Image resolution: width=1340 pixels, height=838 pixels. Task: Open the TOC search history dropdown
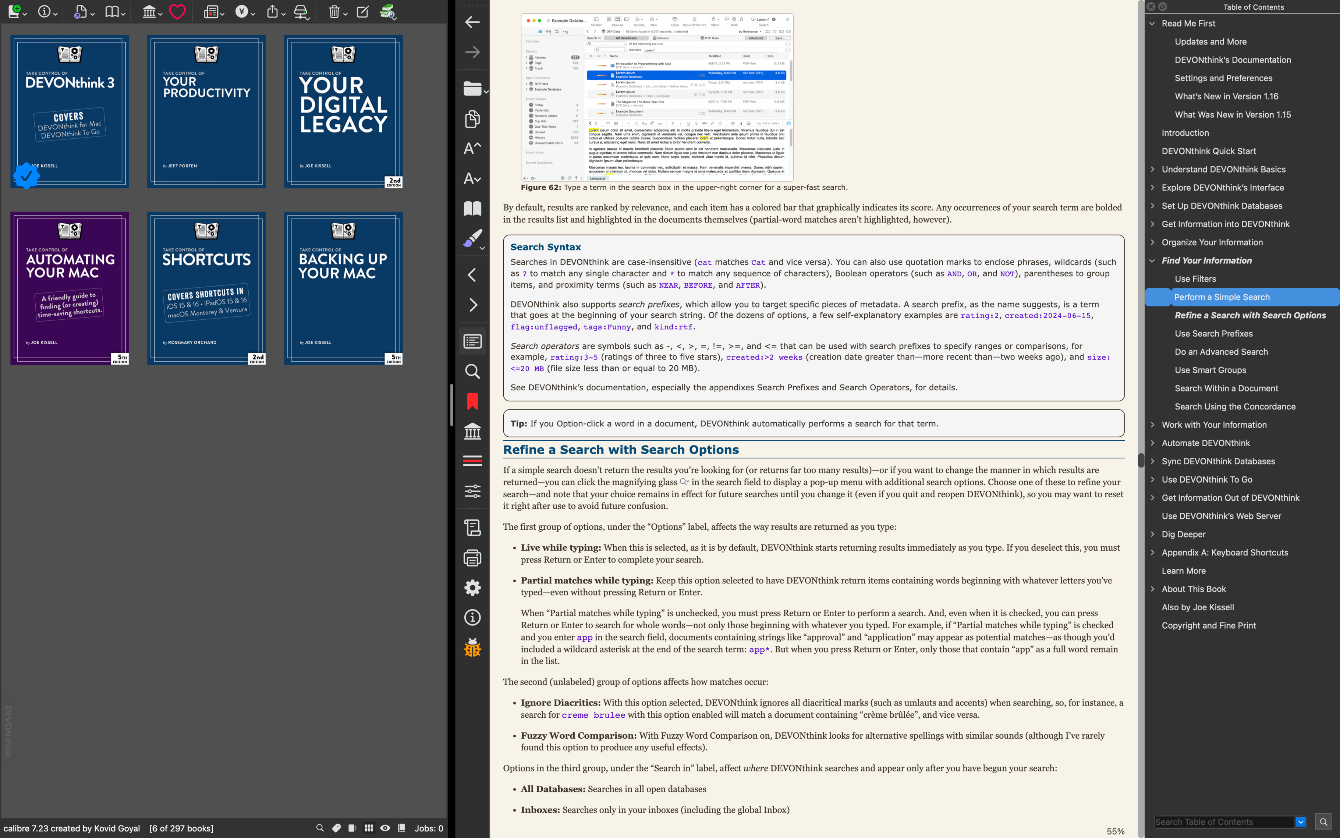(1301, 822)
